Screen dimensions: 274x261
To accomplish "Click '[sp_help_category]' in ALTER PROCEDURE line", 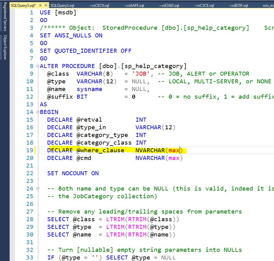I will pos(154,66).
